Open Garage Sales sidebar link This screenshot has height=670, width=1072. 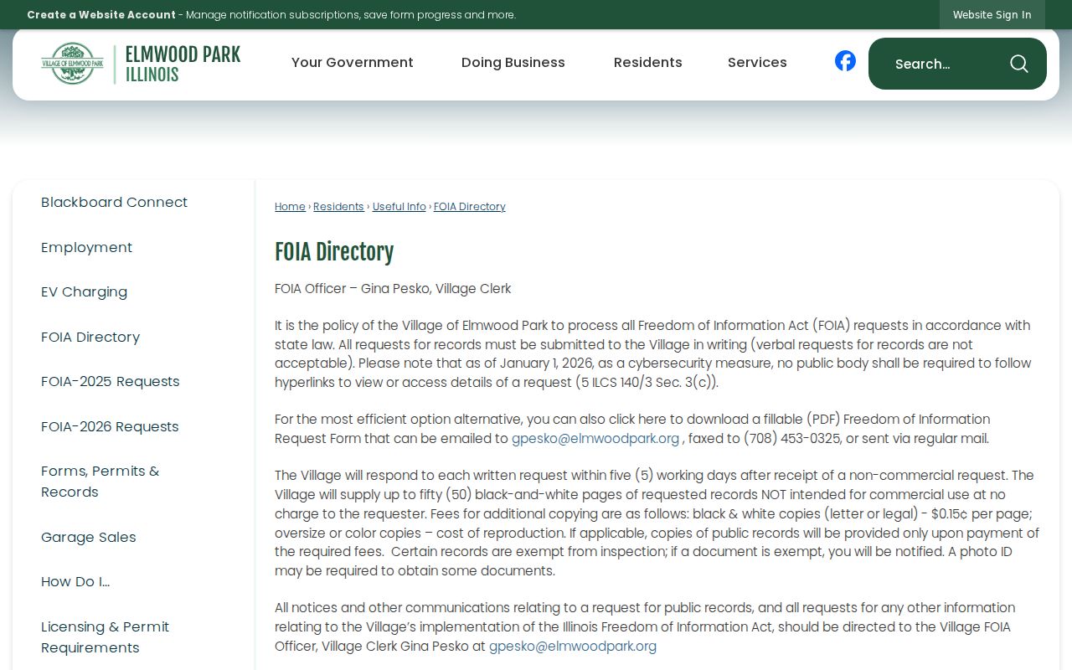(89, 538)
